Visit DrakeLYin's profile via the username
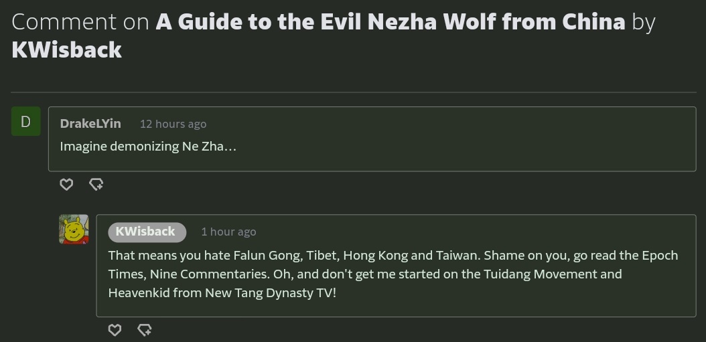Screen dimensions: 706x342 (x=90, y=124)
